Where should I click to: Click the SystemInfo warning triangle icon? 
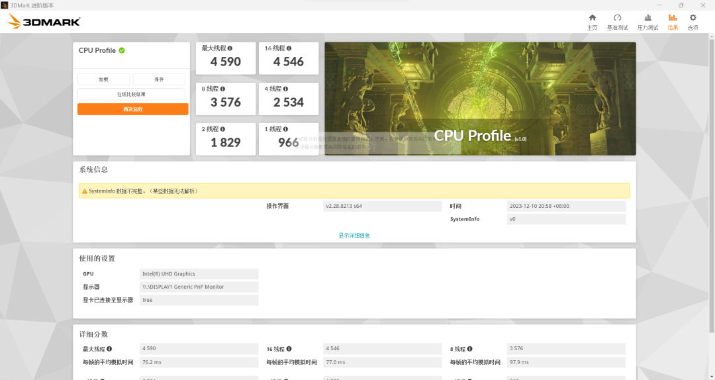[84, 191]
